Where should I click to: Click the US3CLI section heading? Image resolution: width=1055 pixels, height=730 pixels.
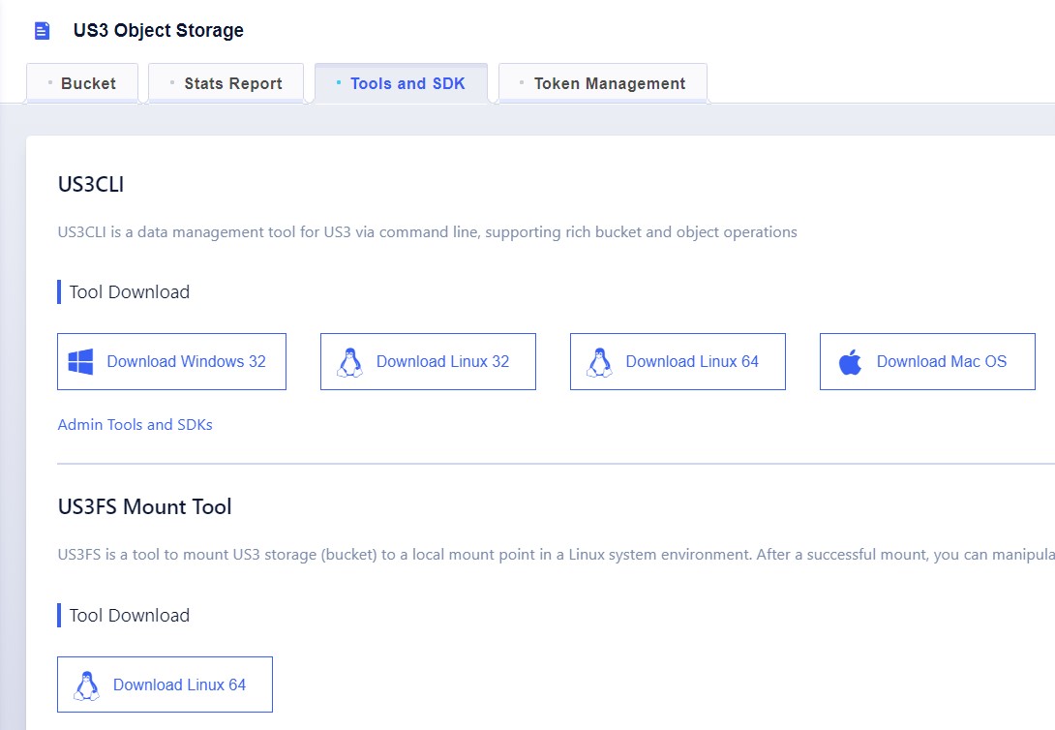click(91, 184)
